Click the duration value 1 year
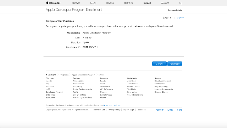This screenshot has height=128, width=227. pyautogui.click(x=86, y=42)
